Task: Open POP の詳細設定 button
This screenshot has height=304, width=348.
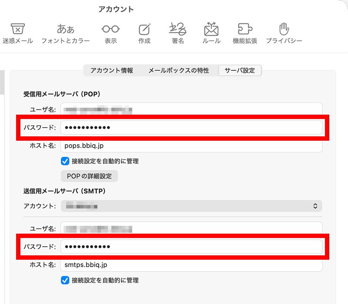Action: (89, 176)
